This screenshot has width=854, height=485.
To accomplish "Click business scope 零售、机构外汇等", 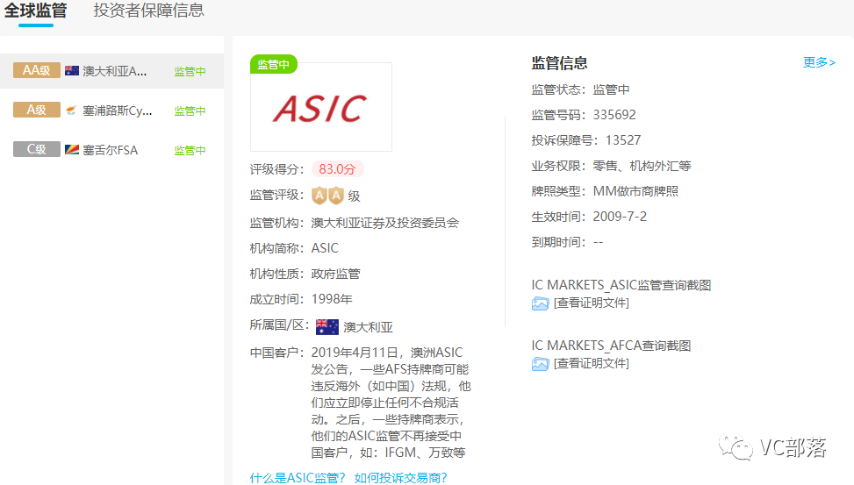I will [642, 166].
